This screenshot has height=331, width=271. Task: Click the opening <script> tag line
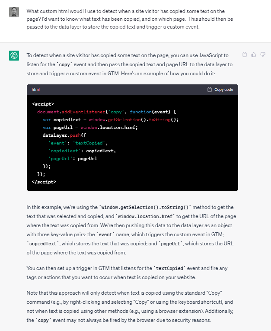pyautogui.click(x=43, y=104)
